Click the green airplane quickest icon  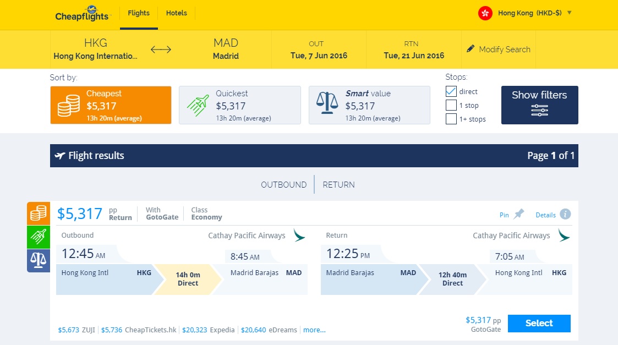pos(38,237)
